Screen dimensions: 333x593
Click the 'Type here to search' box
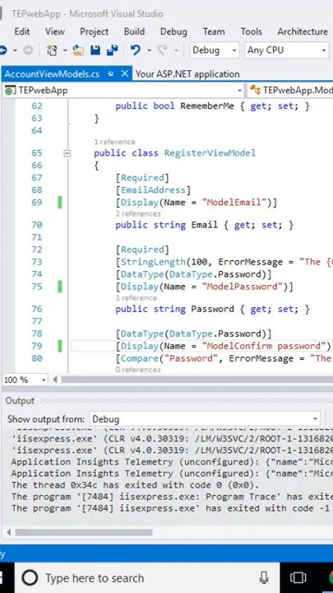coord(148,578)
